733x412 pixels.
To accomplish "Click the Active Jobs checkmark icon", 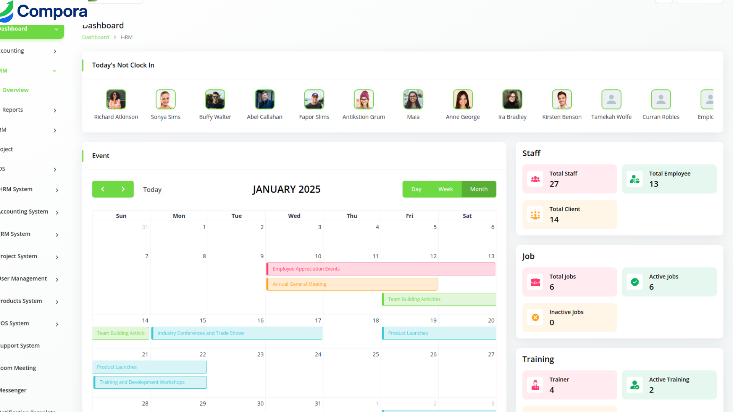I will coord(635,282).
